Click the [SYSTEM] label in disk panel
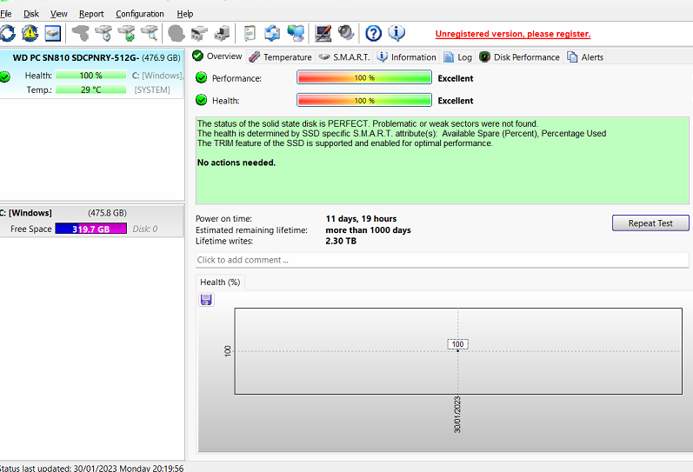Image resolution: width=693 pixels, height=472 pixels. [152, 90]
